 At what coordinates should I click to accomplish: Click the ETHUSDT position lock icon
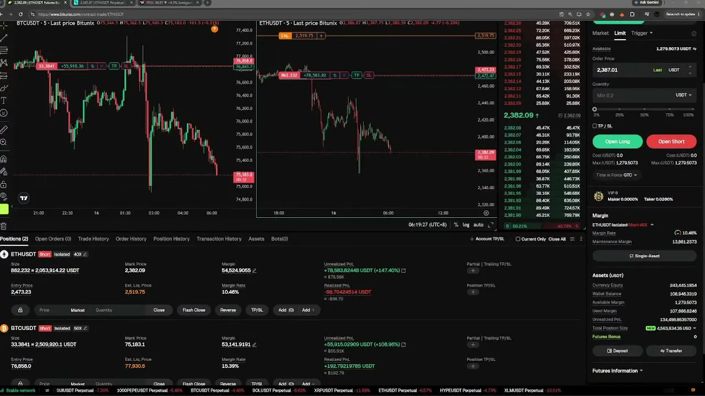click(20, 310)
